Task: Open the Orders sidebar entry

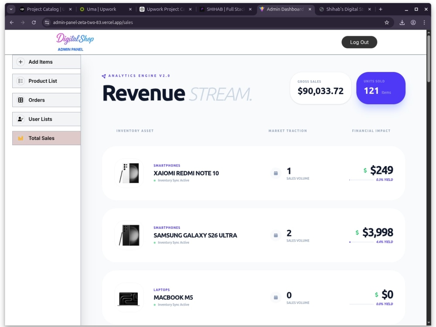Action: point(47,100)
